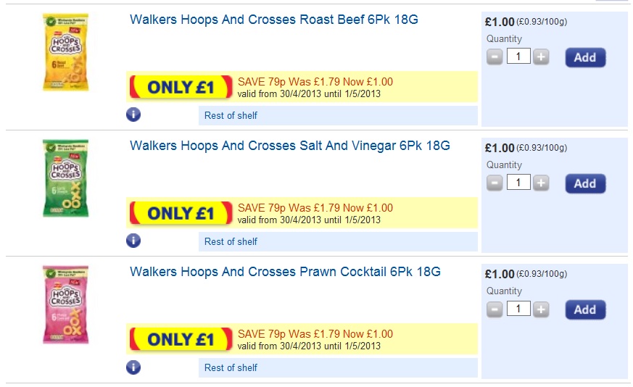Decrease quantity of Salt And Vinegar Hoops
Screen dimensions: 633x387
coord(495,183)
